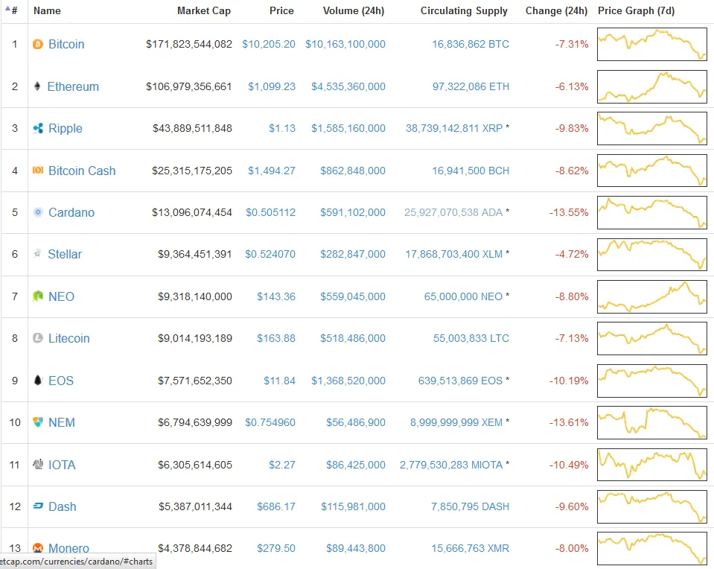Open the Cardano currency page link
Image resolution: width=714 pixels, height=569 pixels.
tap(71, 213)
